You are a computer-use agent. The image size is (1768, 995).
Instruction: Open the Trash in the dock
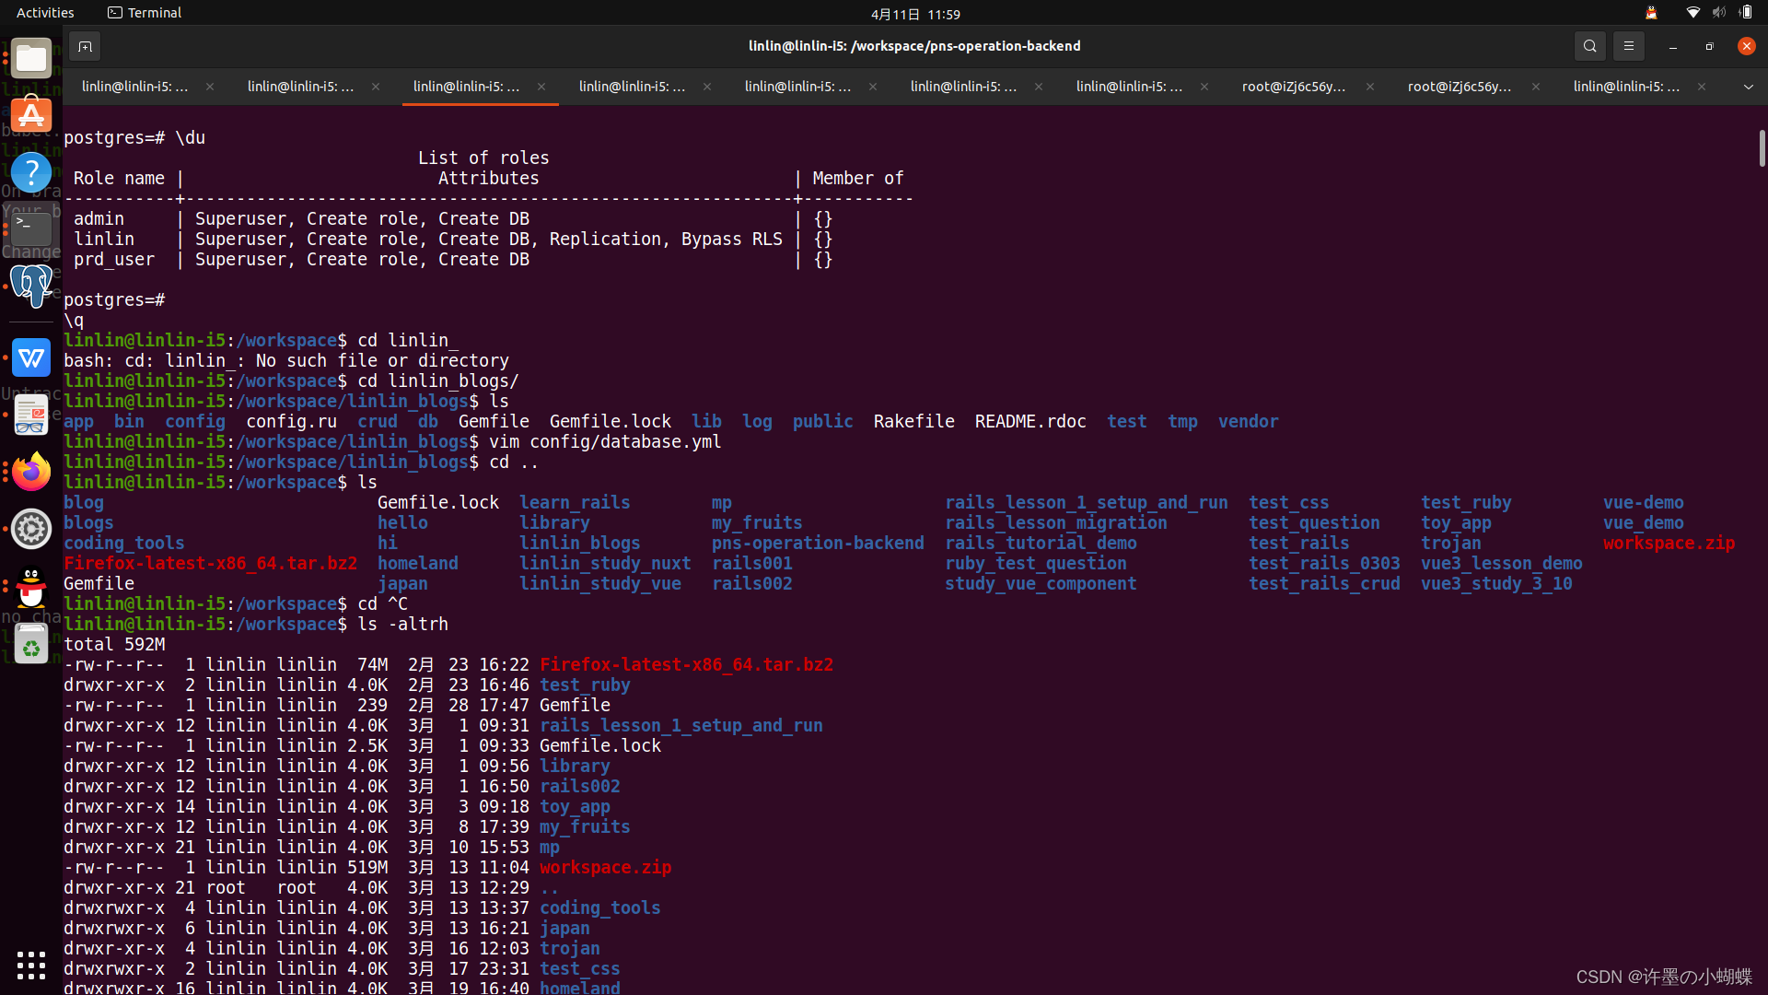tap(31, 644)
